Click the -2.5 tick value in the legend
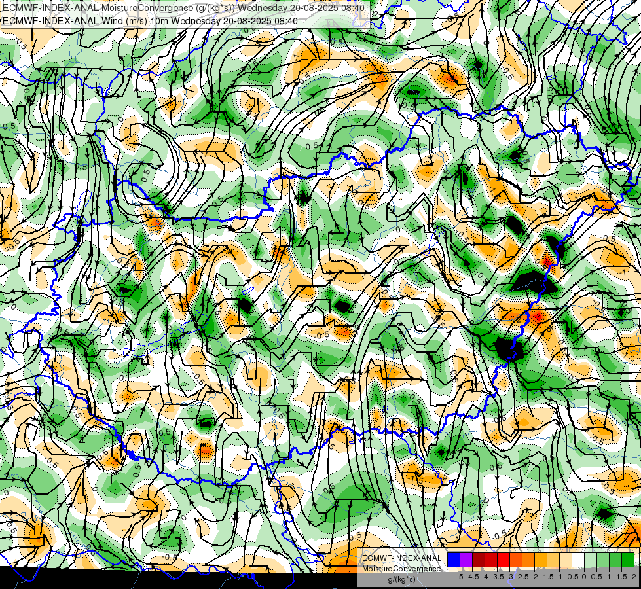Image resolution: width=641 pixels, height=589 pixels. pos(522,577)
